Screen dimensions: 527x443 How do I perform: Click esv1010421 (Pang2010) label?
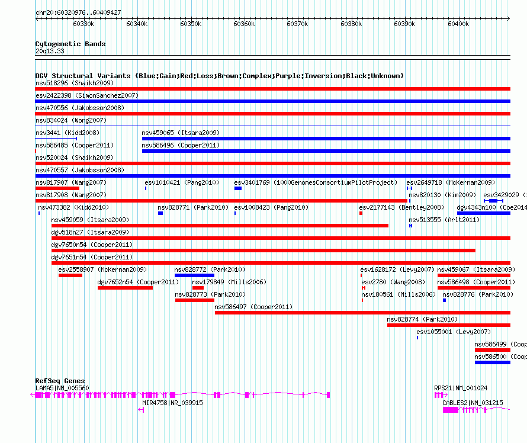182,182
